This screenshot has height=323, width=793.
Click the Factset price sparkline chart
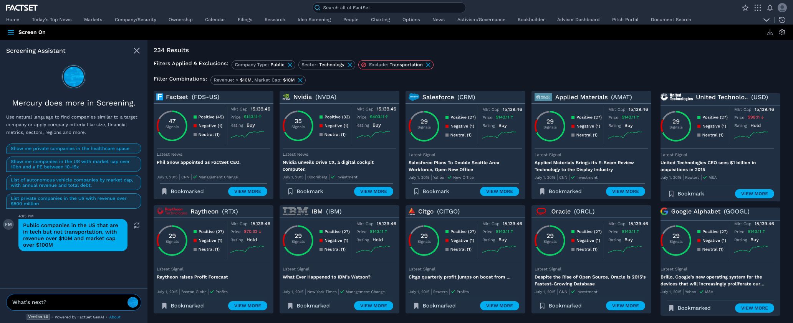[x=247, y=134]
